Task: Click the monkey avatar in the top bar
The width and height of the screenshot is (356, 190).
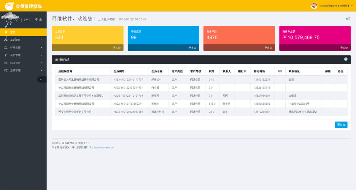Action: 314,6
